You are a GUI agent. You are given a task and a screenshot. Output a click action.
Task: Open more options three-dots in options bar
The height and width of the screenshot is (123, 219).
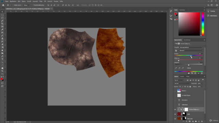78,5
